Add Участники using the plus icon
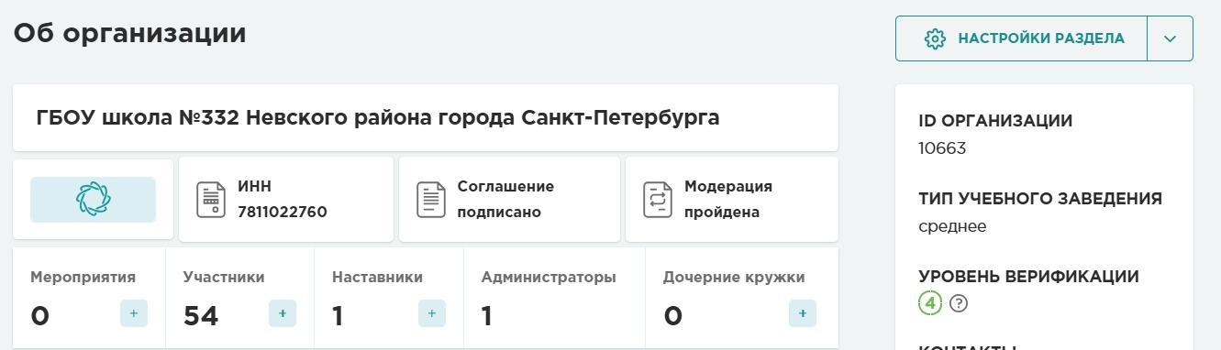Image resolution: width=1221 pixels, height=350 pixels. tap(283, 313)
